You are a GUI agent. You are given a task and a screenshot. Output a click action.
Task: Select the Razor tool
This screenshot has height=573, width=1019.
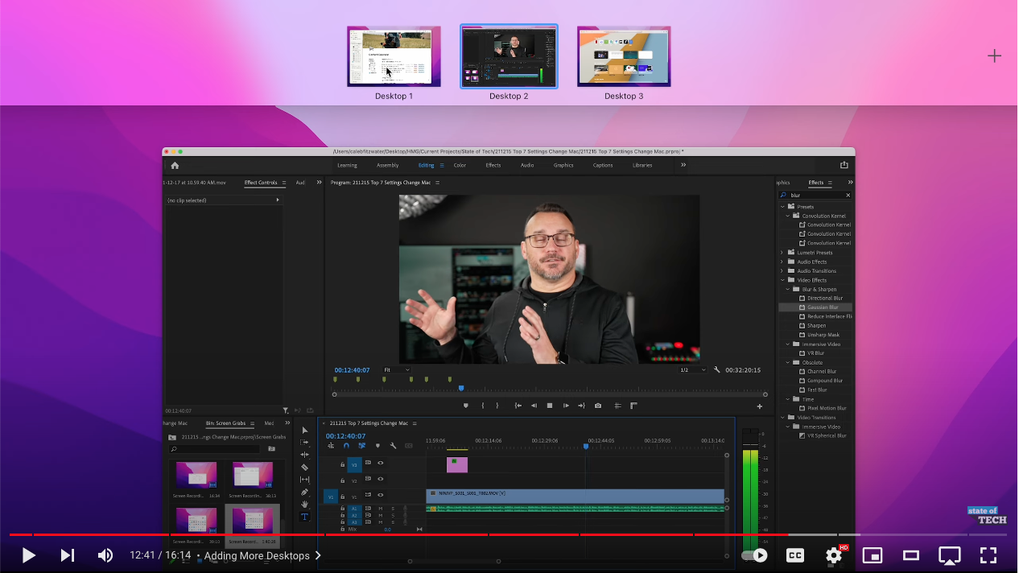[304, 467]
